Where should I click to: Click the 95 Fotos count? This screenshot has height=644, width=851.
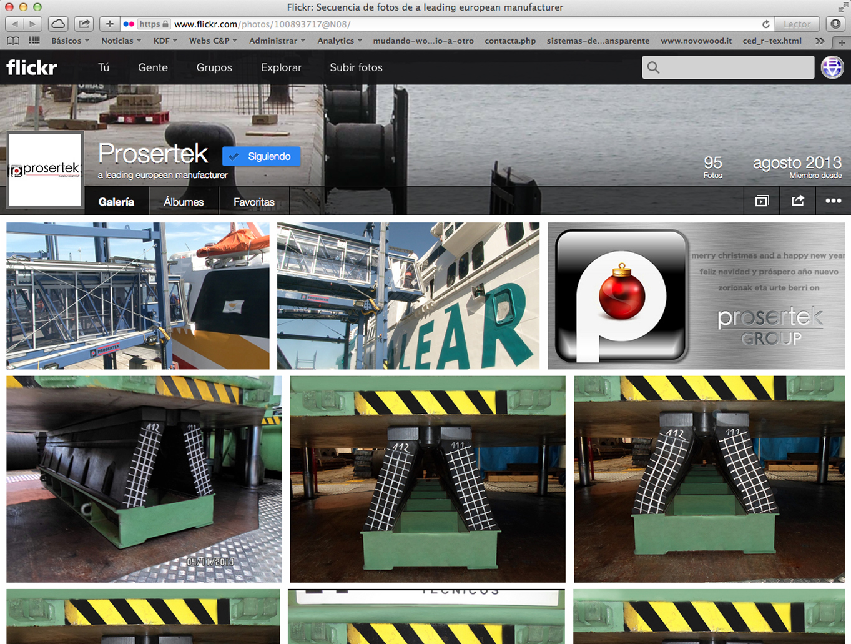(x=712, y=167)
